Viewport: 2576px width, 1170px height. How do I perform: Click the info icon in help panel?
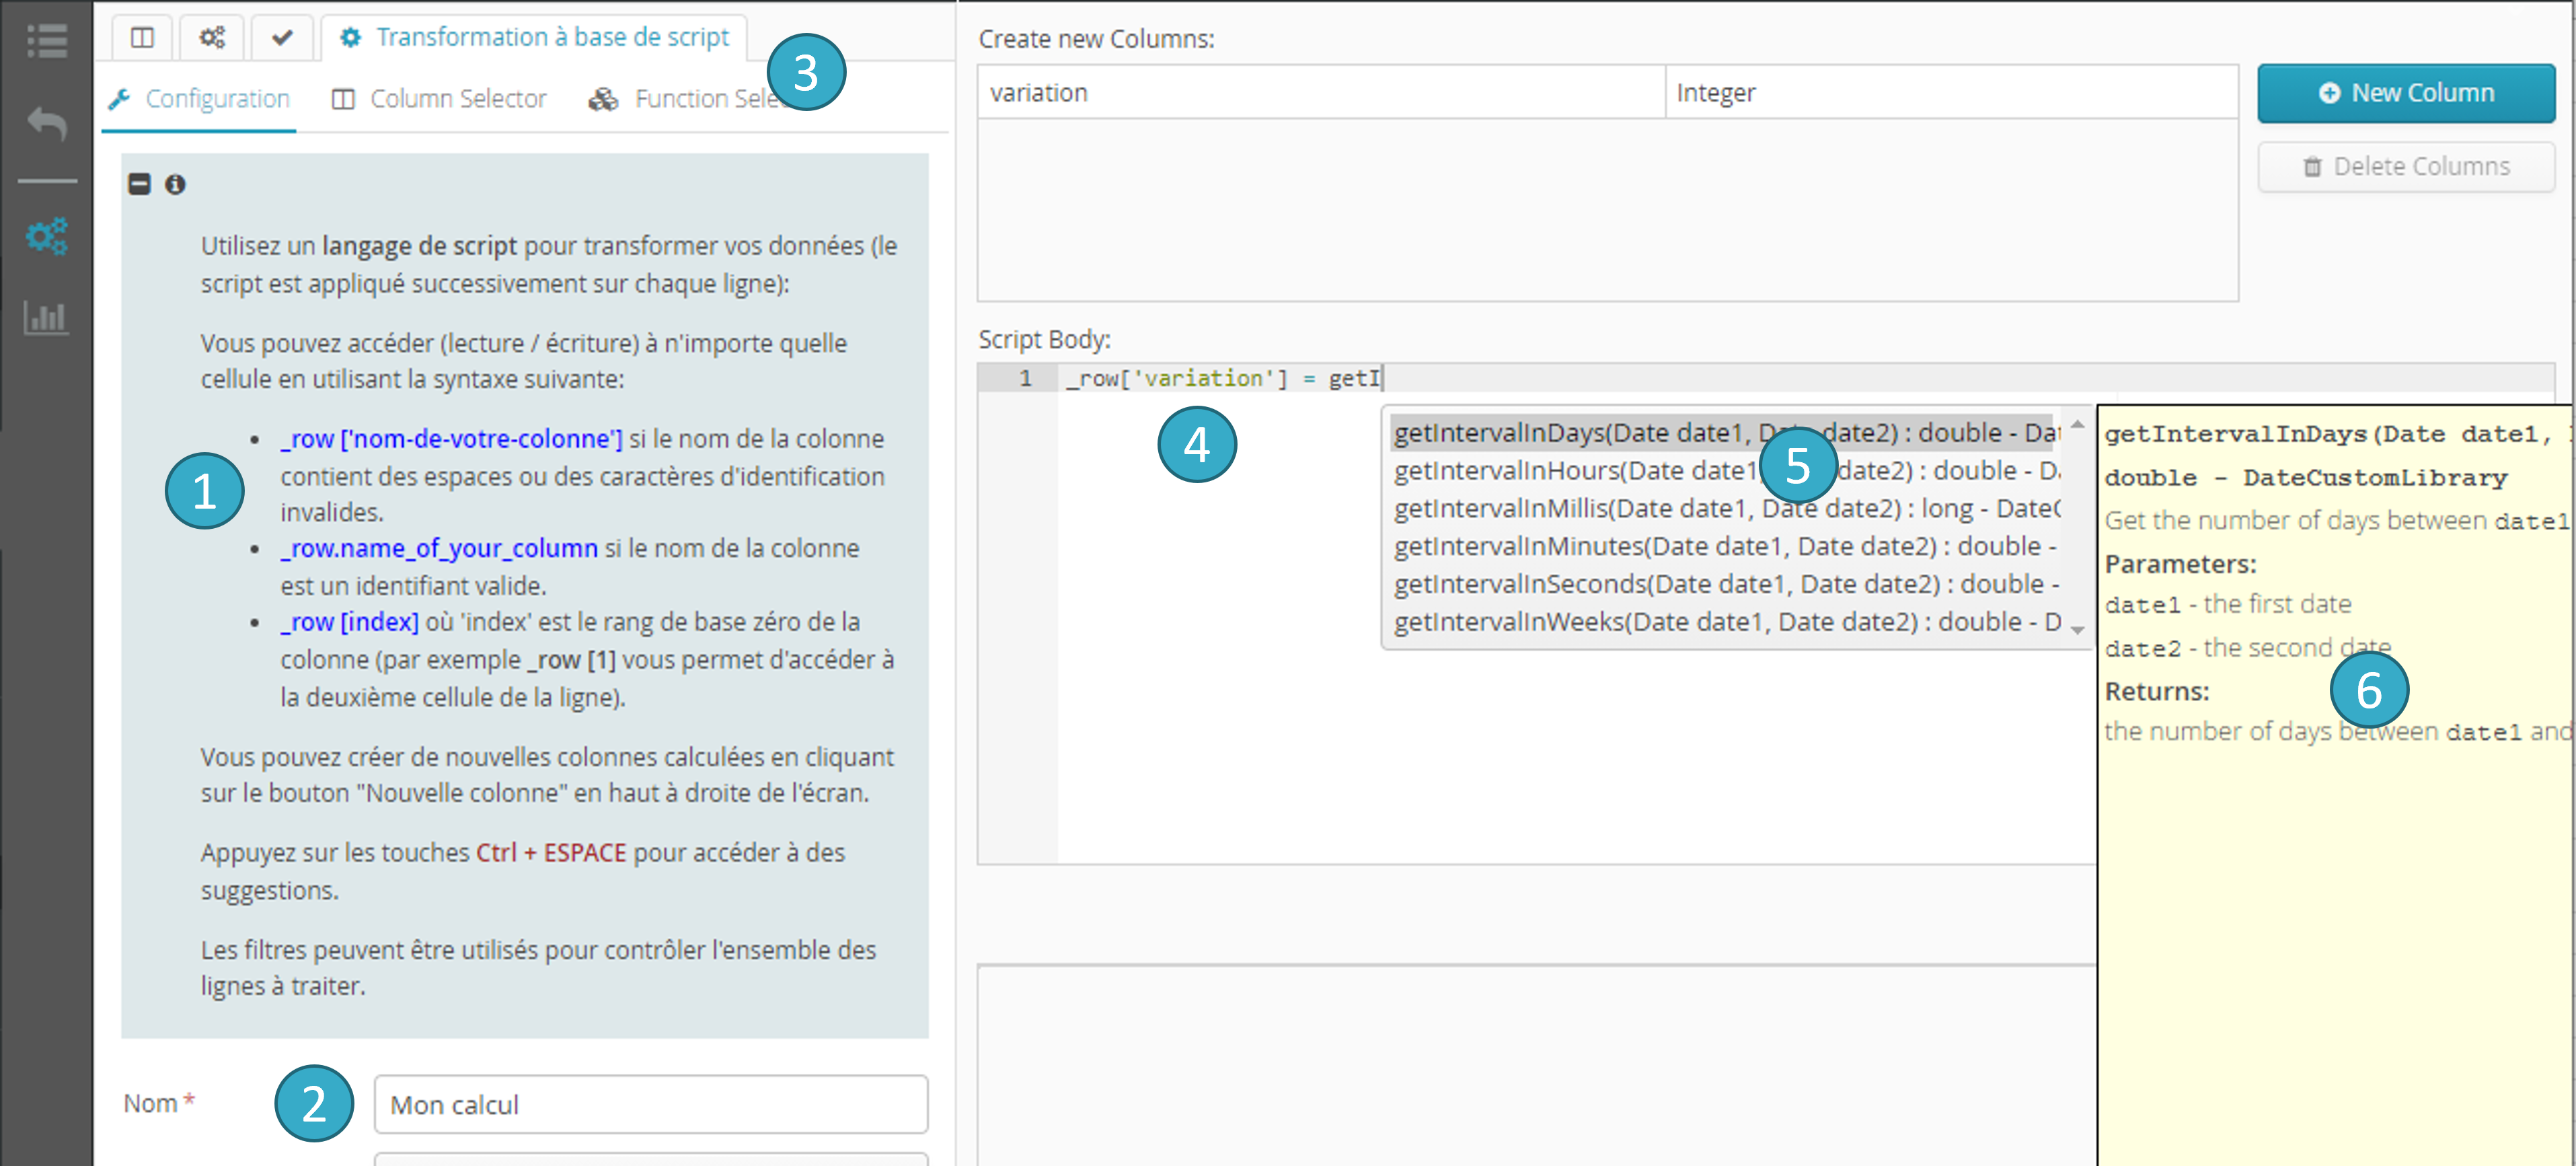175,184
